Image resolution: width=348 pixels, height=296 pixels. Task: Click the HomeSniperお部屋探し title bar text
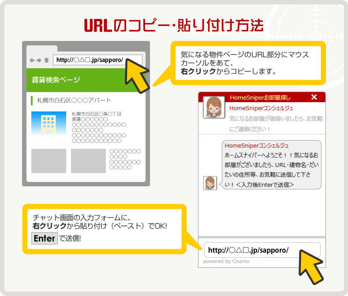260,97
